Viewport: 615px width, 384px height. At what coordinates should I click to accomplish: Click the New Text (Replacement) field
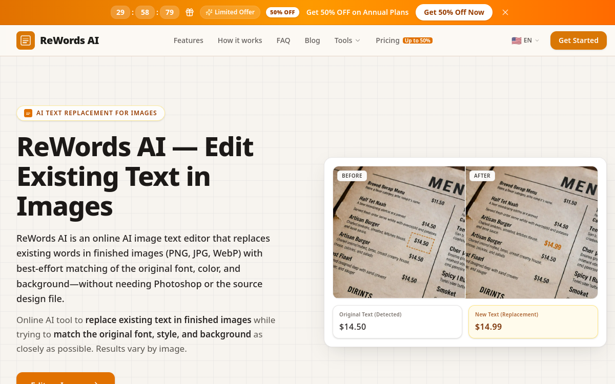pos(533,322)
